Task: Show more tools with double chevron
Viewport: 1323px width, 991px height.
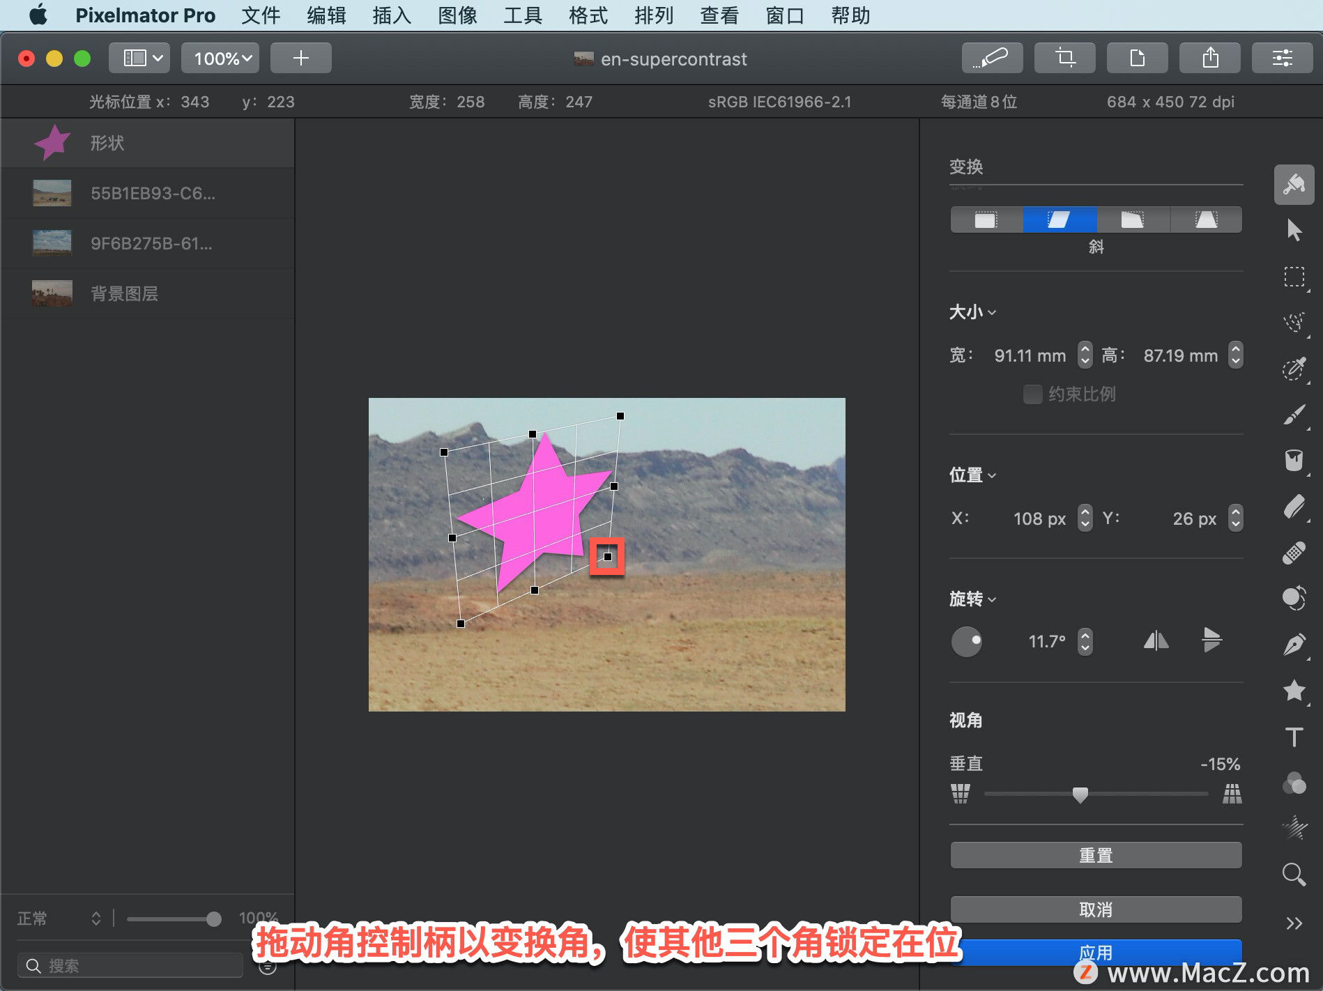Action: (x=1294, y=923)
